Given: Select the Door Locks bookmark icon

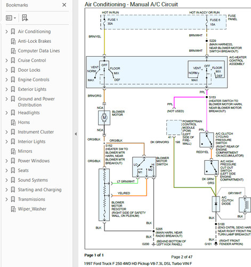Looking at the screenshot, I should pos(13,70).
